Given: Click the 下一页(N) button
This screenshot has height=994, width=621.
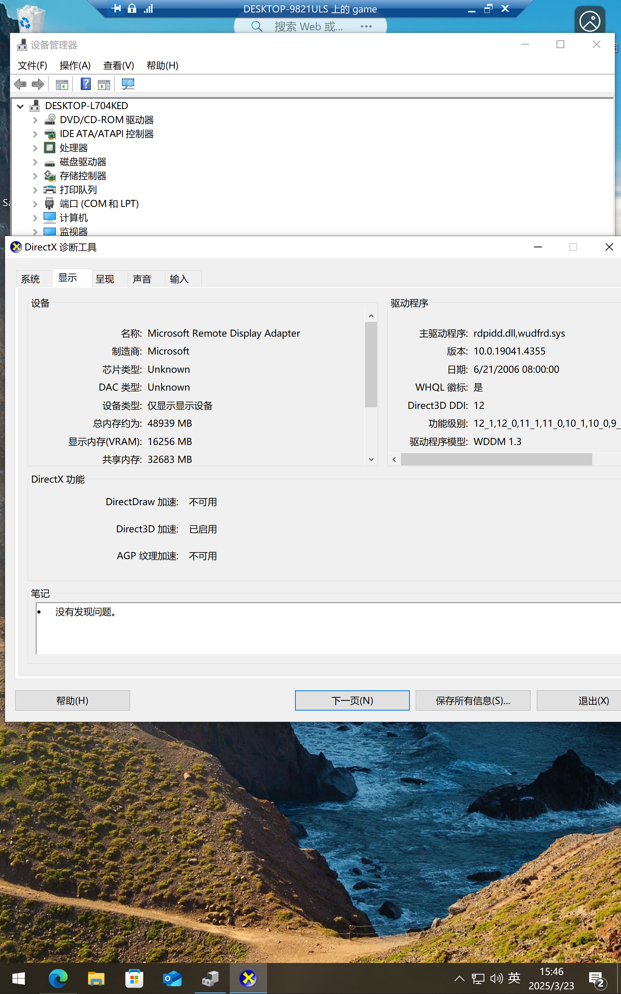Looking at the screenshot, I should 352,700.
